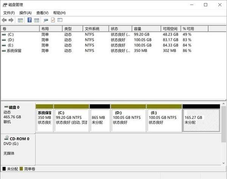Click the disk pane vertical scrollbar thumb
This screenshot has height=179, width=227.
tap(224, 124)
